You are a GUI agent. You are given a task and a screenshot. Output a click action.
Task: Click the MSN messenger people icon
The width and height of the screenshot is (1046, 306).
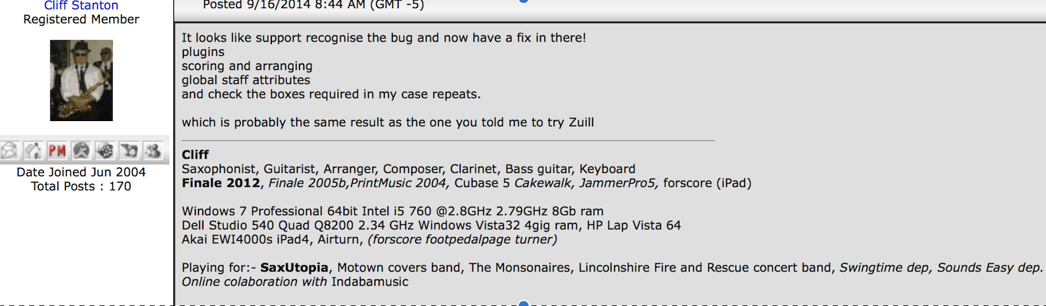[x=153, y=150]
